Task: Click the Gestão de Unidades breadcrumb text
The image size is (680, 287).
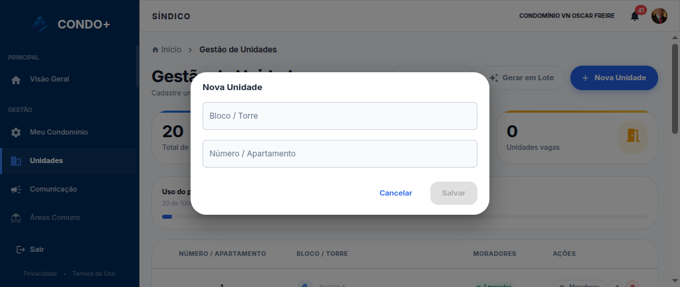Action: 238,50
